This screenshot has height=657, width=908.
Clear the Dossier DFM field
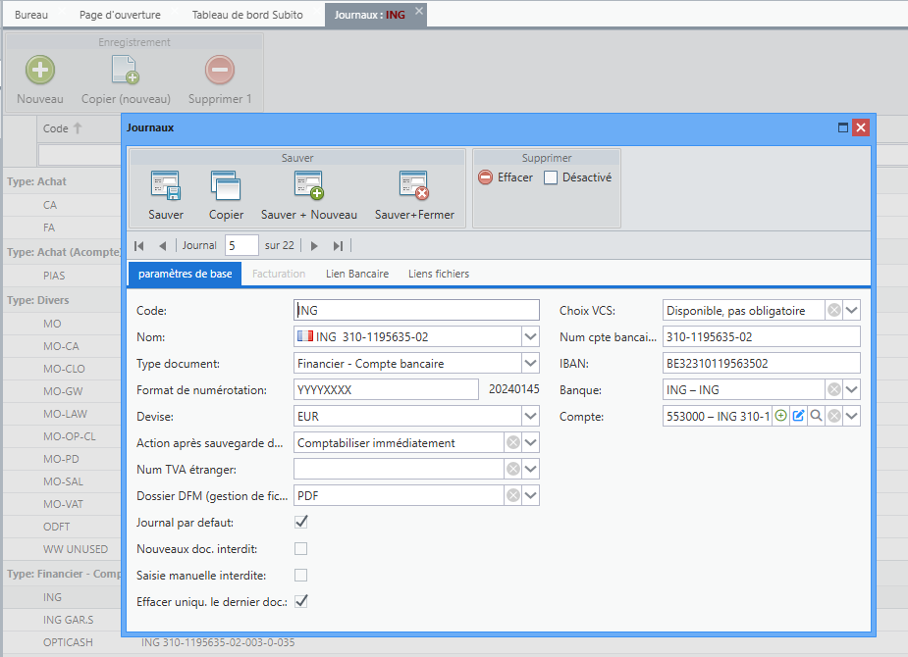coord(513,495)
